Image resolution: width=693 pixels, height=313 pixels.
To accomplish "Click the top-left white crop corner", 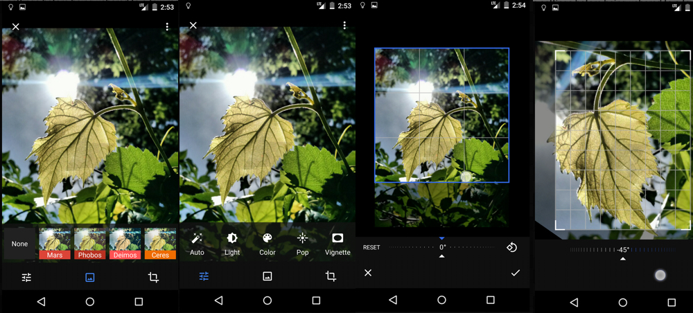I will click(x=560, y=55).
